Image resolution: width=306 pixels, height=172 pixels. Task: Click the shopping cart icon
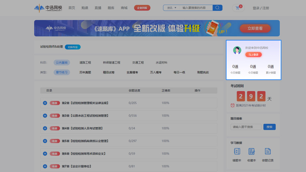[x=237, y=8]
